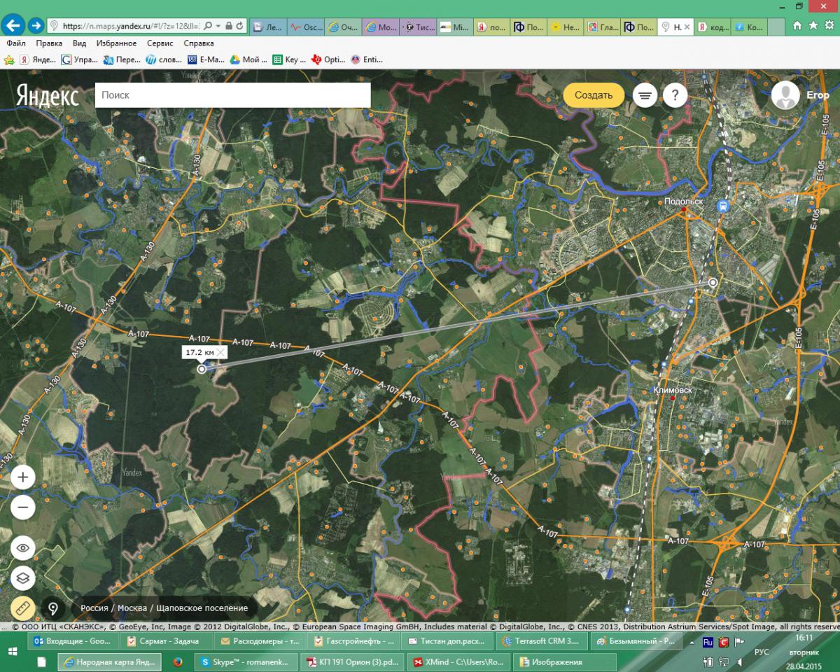Click the location pin button
This screenshot has height=672, width=840.
[53, 608]
